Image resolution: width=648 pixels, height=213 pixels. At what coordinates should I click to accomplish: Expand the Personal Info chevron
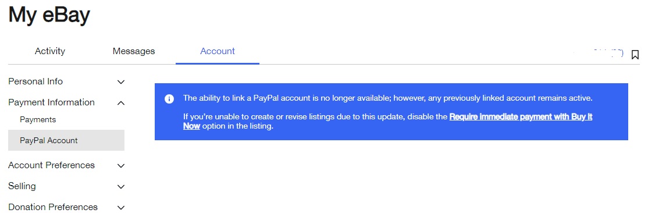120,82
